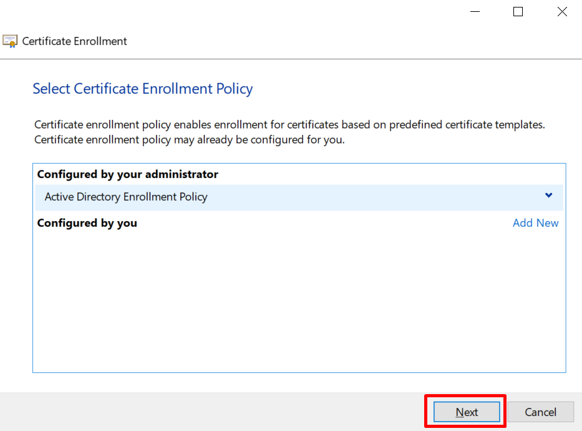Expand Active Directory Enrollment Policy details chevron

click(548, 196)
